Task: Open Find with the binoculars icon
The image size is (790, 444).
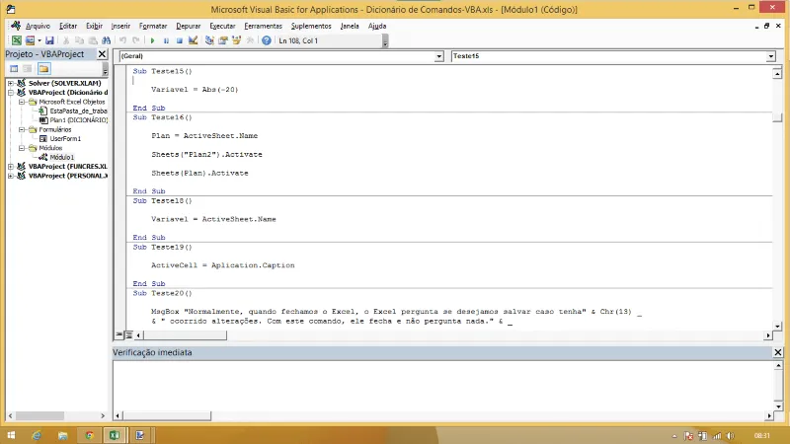Action: (x=106, y=40)
